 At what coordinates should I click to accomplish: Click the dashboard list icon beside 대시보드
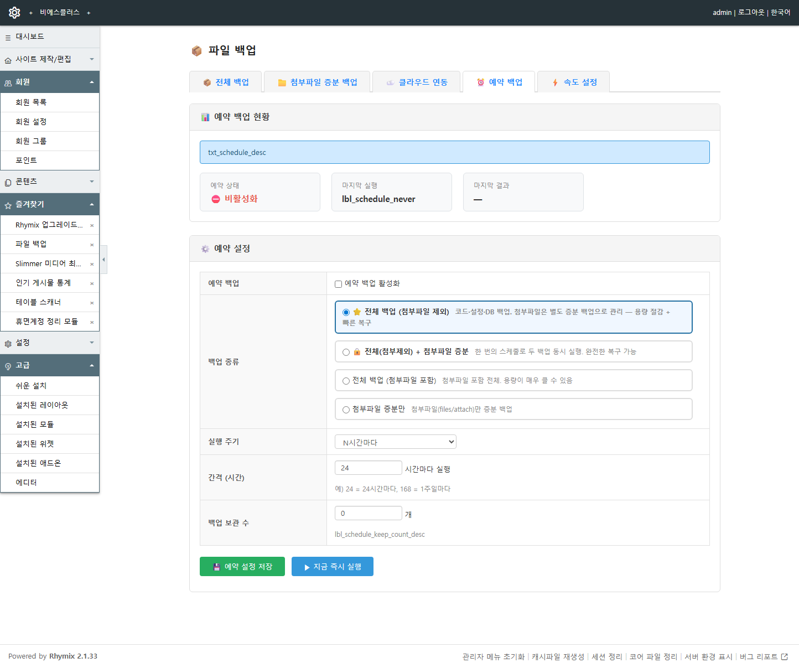(x=8, y=38)
